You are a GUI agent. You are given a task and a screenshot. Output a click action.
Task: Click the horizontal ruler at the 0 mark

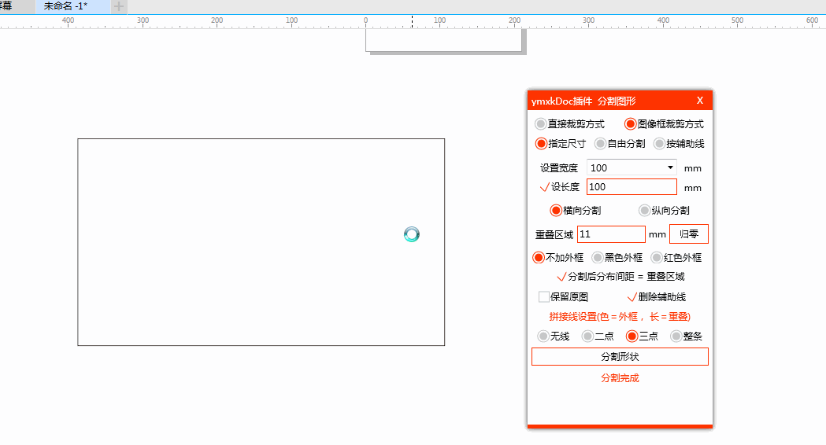[365, 21]
